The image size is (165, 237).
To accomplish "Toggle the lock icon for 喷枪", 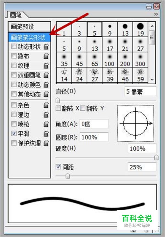I will coord(46,124).
